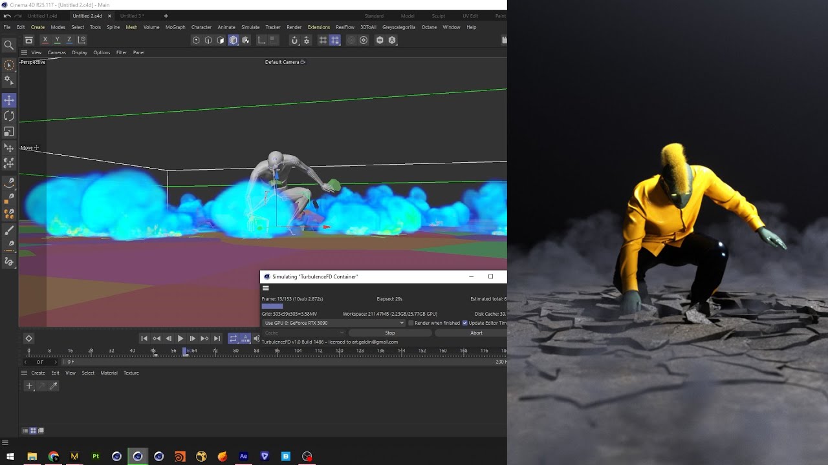Enable Render when finished checkbox
This screenshot has width=828, height=465.
pyautogui.click(x=411, y=323)
